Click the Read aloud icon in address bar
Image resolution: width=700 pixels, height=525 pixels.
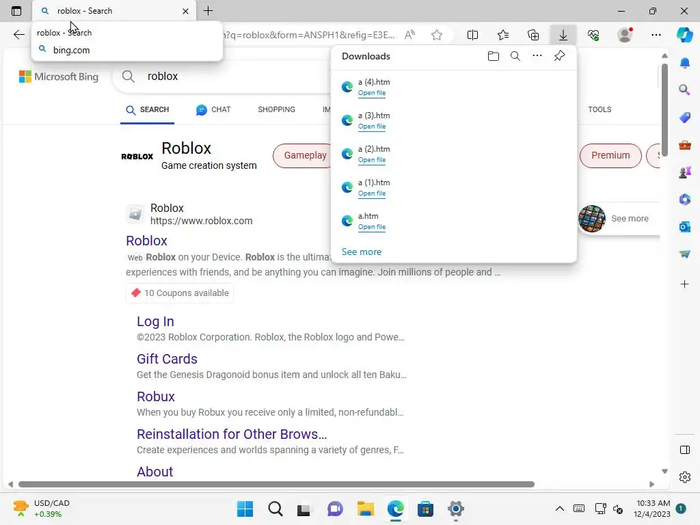(409, 35)
